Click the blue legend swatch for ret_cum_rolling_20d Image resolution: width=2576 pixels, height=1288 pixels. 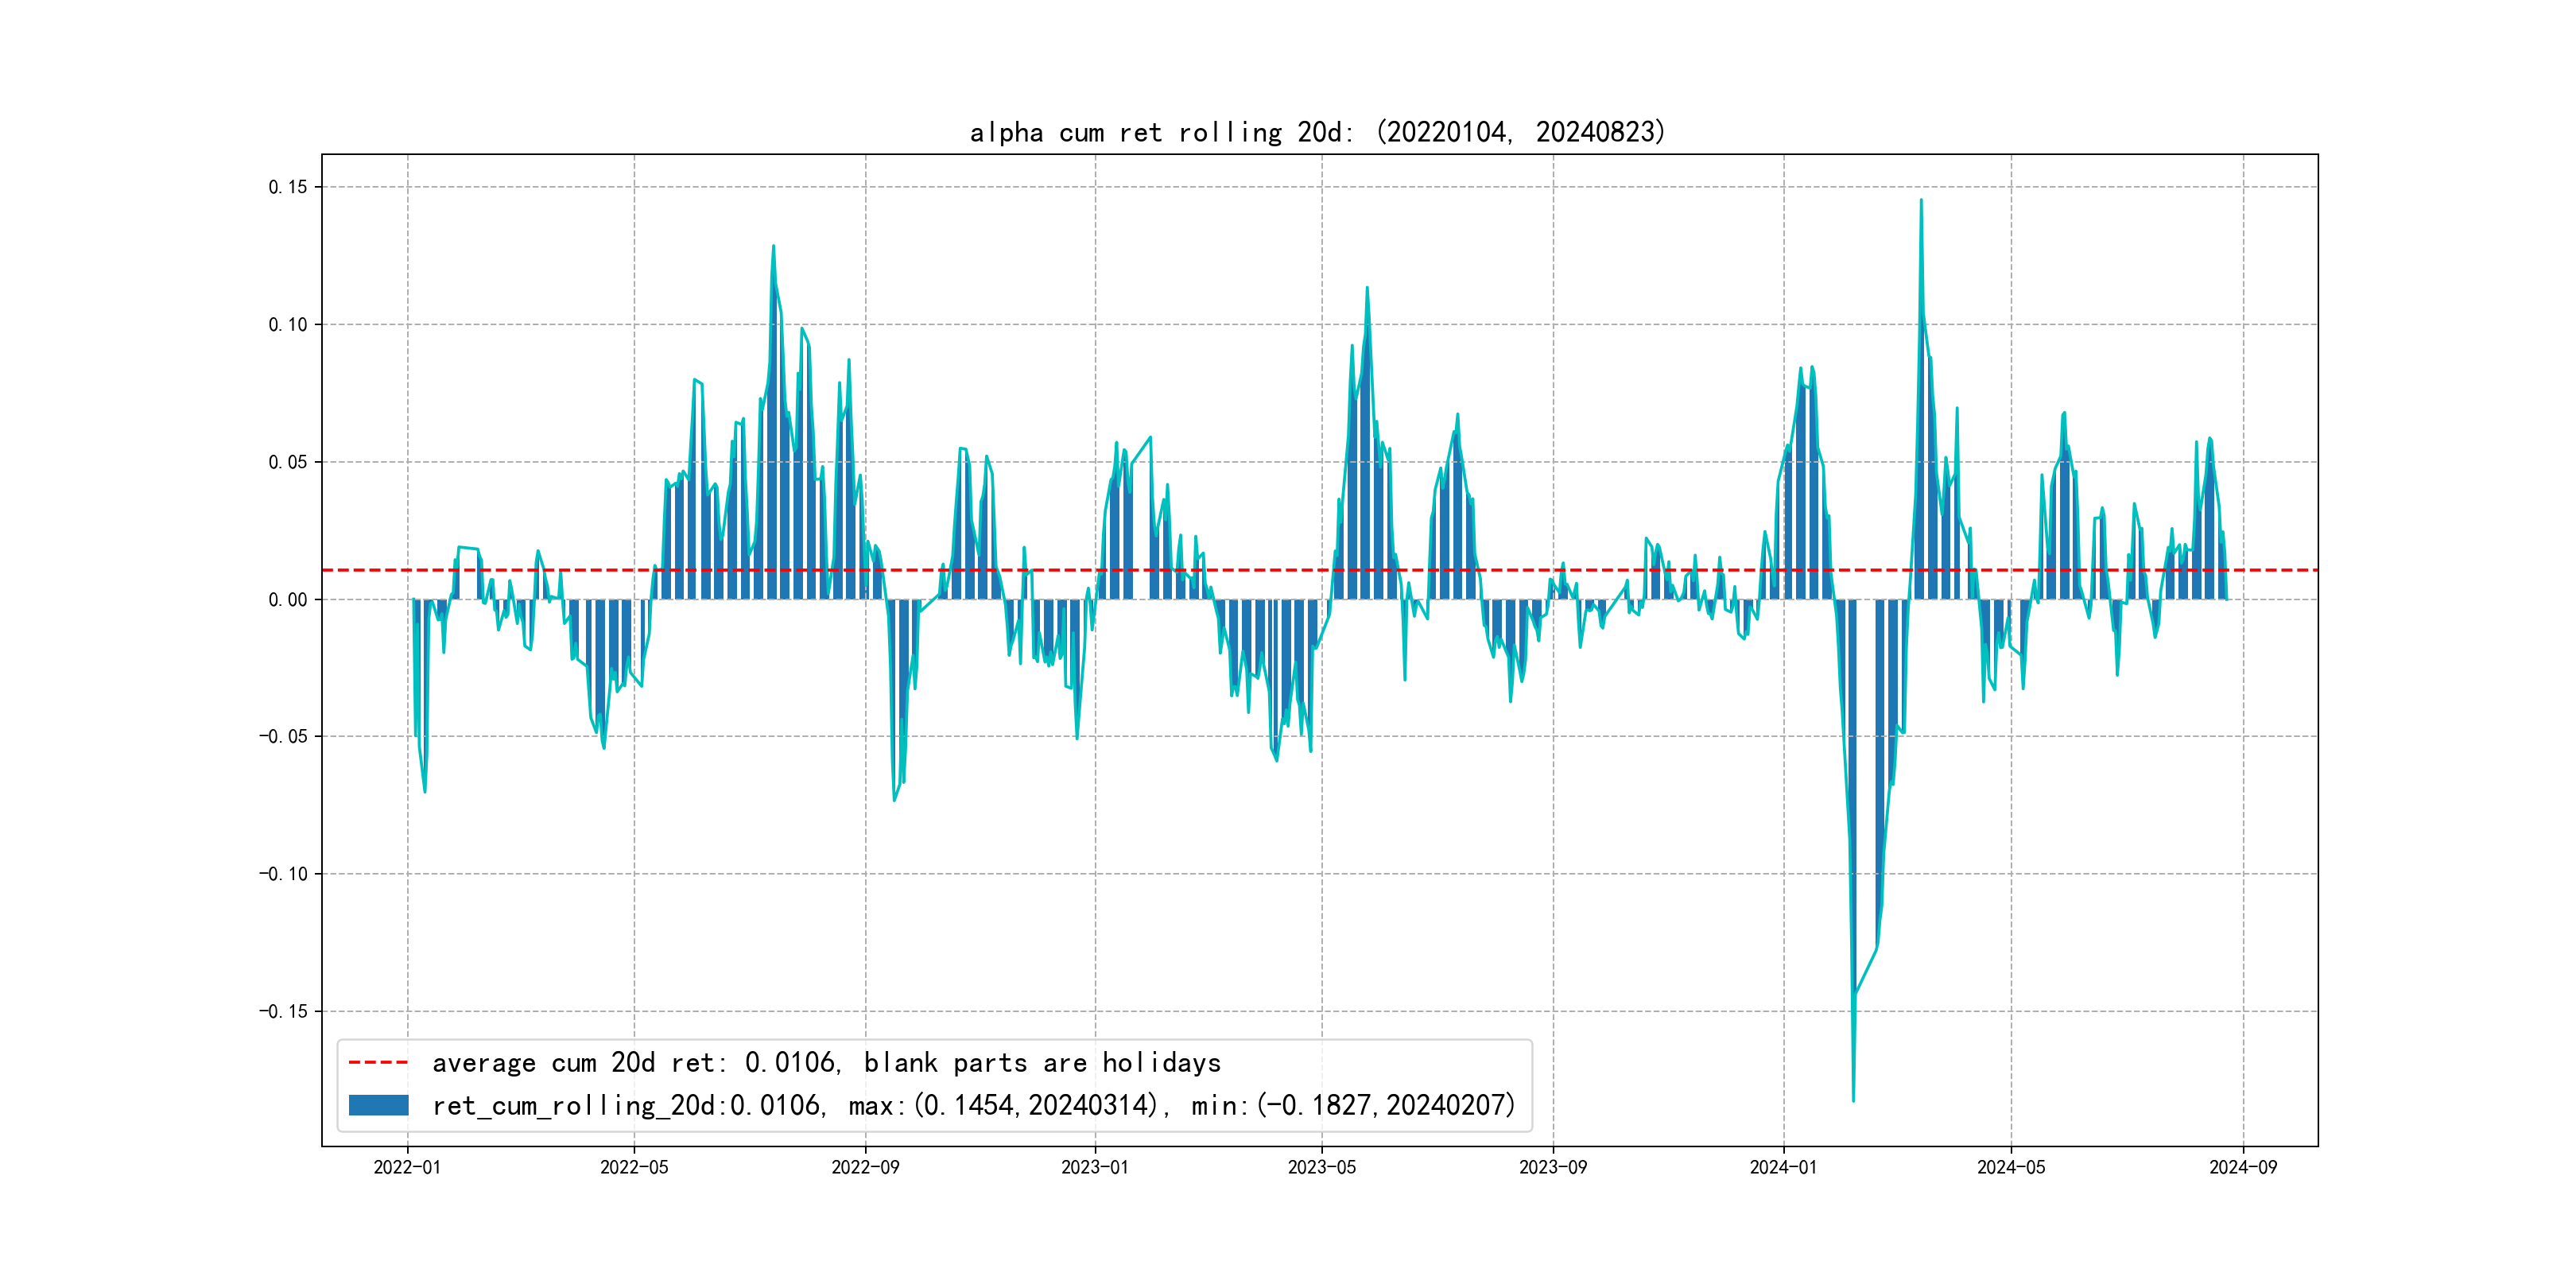coord(378,1105)
